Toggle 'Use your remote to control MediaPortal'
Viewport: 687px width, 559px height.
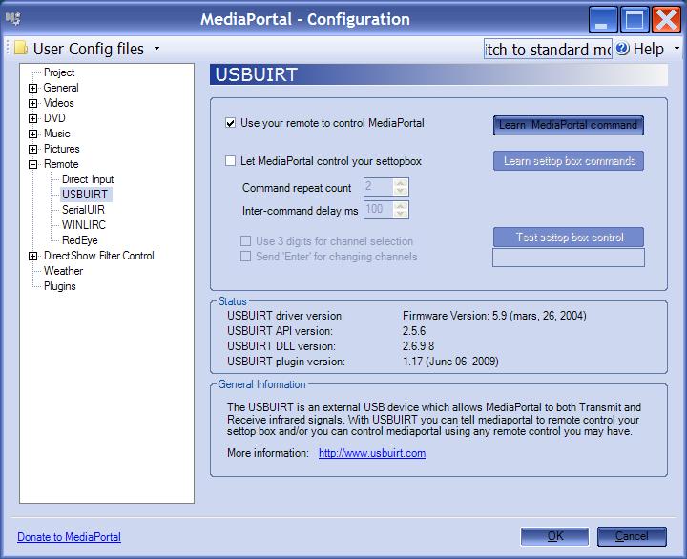[x=230, y=123]
